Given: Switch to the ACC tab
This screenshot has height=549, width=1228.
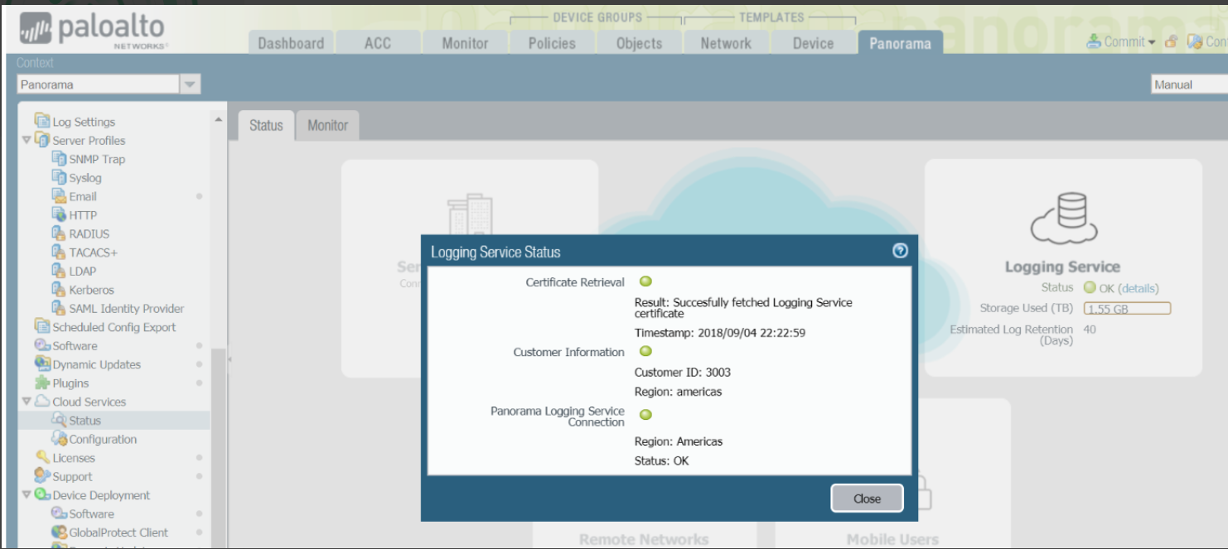Looking at the screenshot, I should [x=378, y=43].
